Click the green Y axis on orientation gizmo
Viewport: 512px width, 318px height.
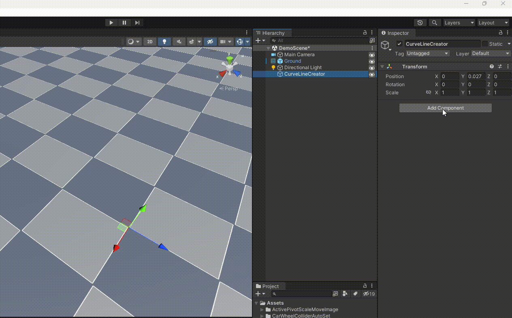point(230,60)
